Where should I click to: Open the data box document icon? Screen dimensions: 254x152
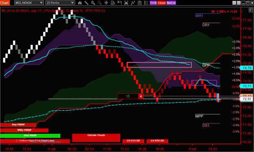click(x=113, y=3)
